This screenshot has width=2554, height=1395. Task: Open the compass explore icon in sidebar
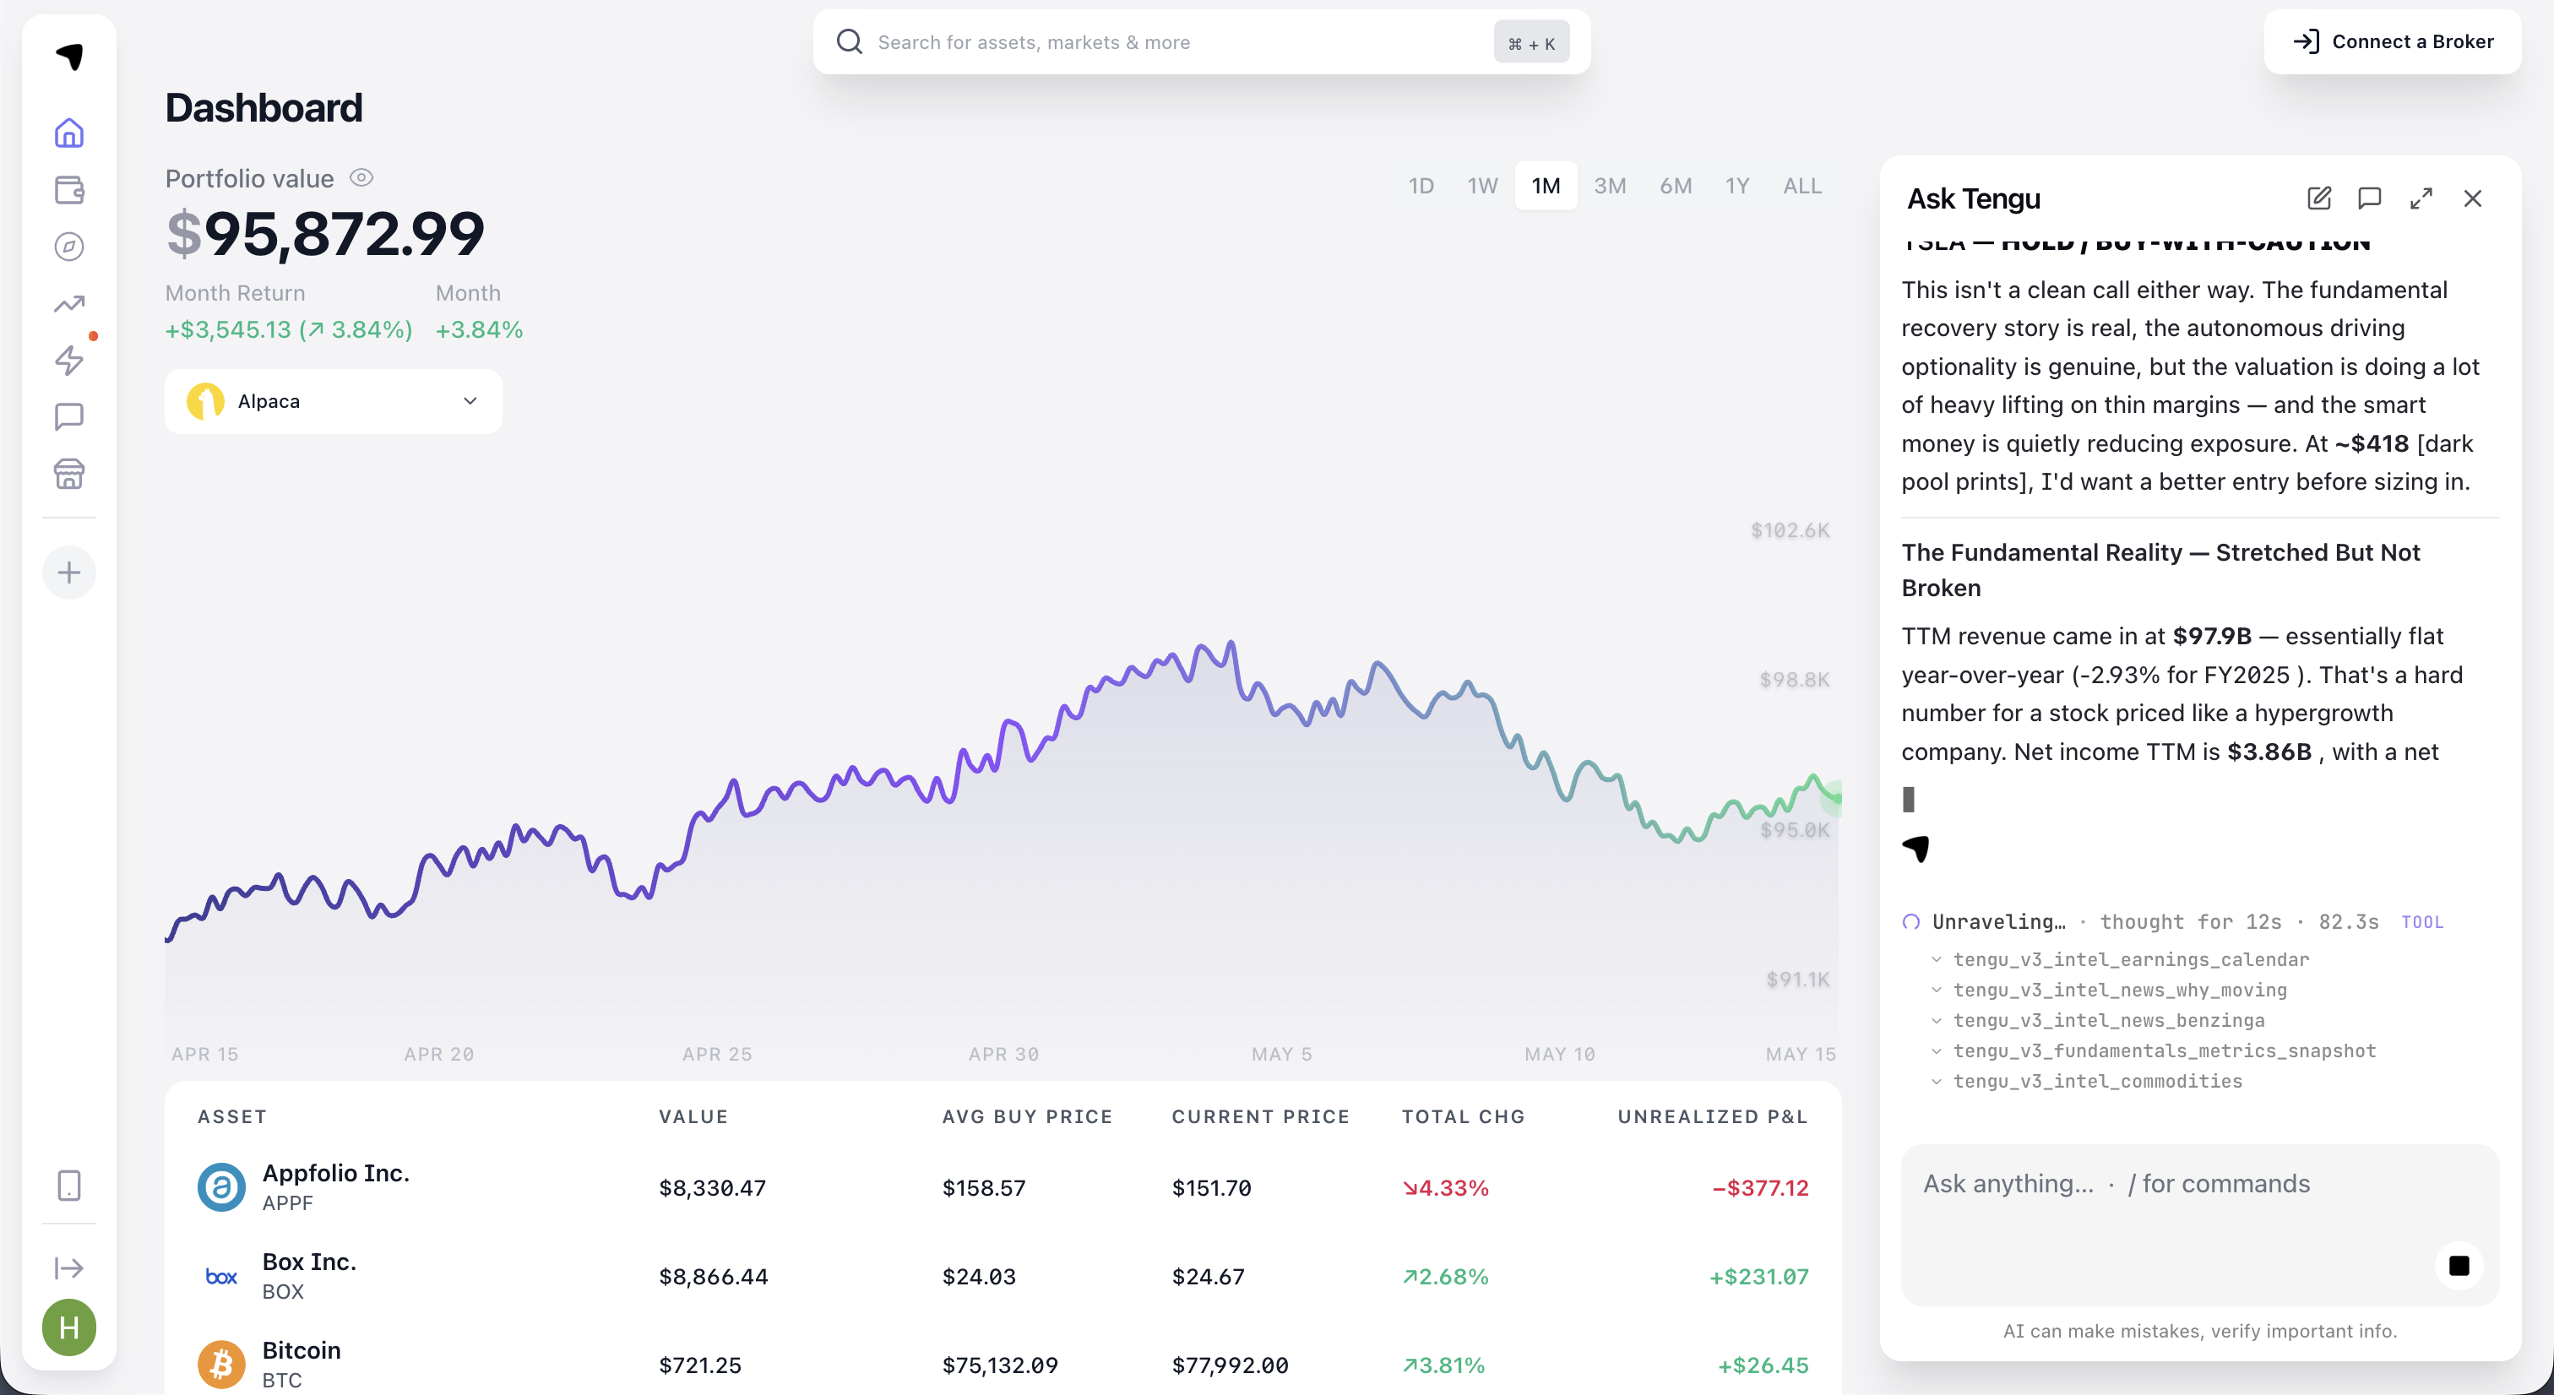pyautogui.click(x=68, y=247)
